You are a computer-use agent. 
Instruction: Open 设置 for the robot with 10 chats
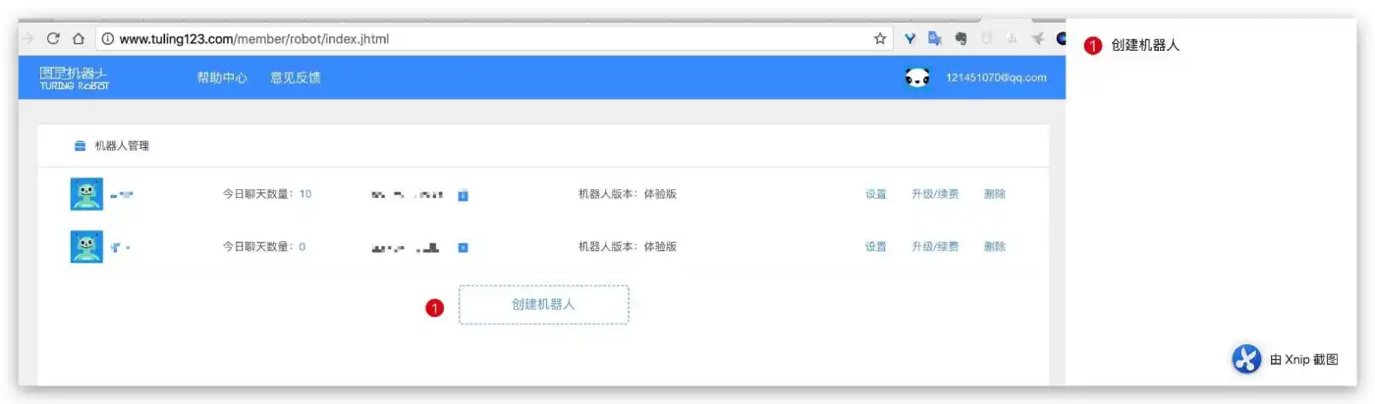(x=876, y=194)
